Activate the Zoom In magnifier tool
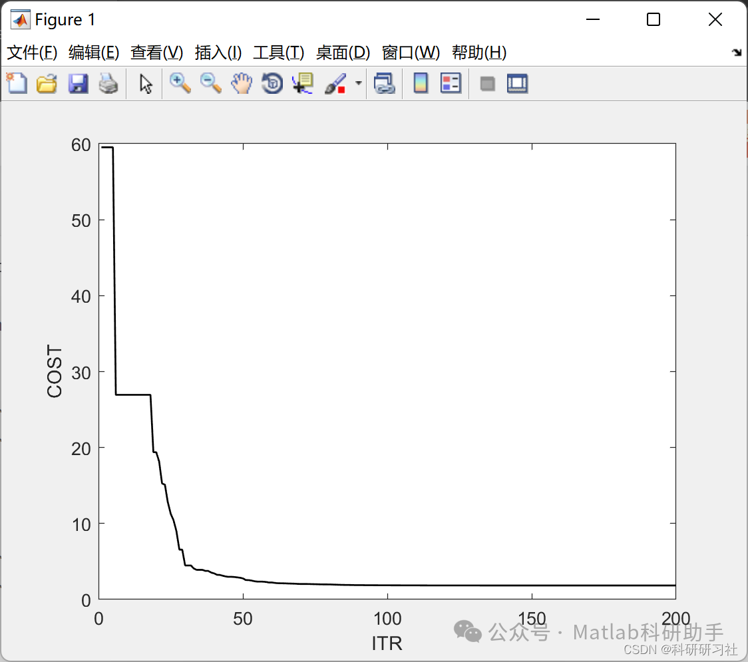 (x=180, y=83)
